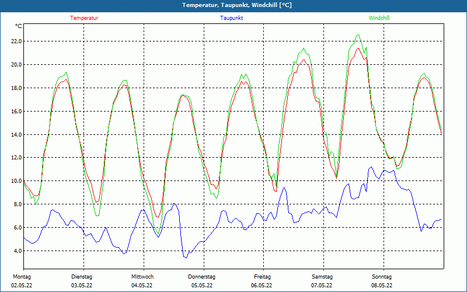Click the Sonntag day label

382,277
